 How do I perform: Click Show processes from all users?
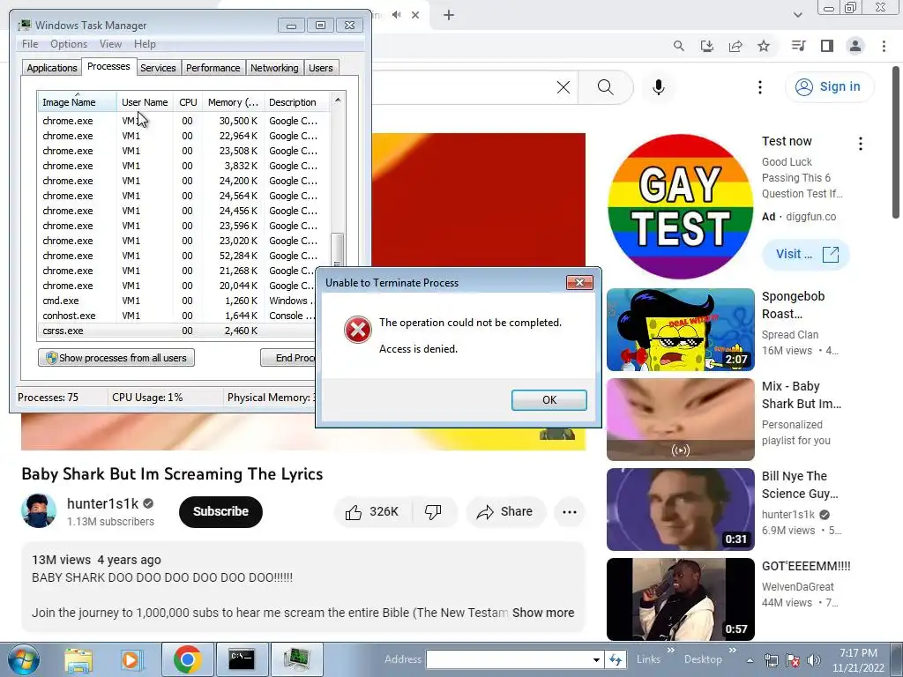pyautogui.click(x=116, y=358)
